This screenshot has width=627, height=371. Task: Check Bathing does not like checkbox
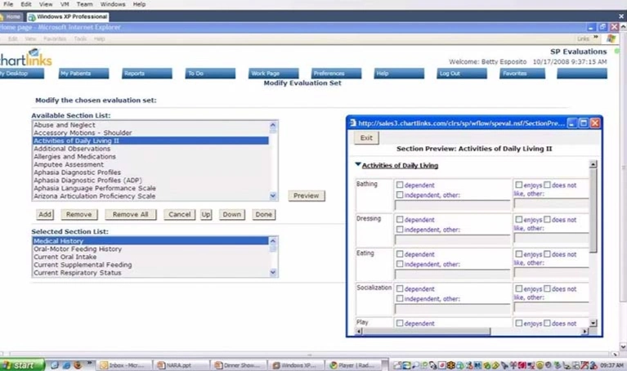tap(547, 185)
